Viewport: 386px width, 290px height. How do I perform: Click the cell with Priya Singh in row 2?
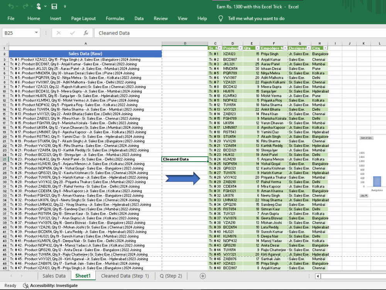(274, 54)
